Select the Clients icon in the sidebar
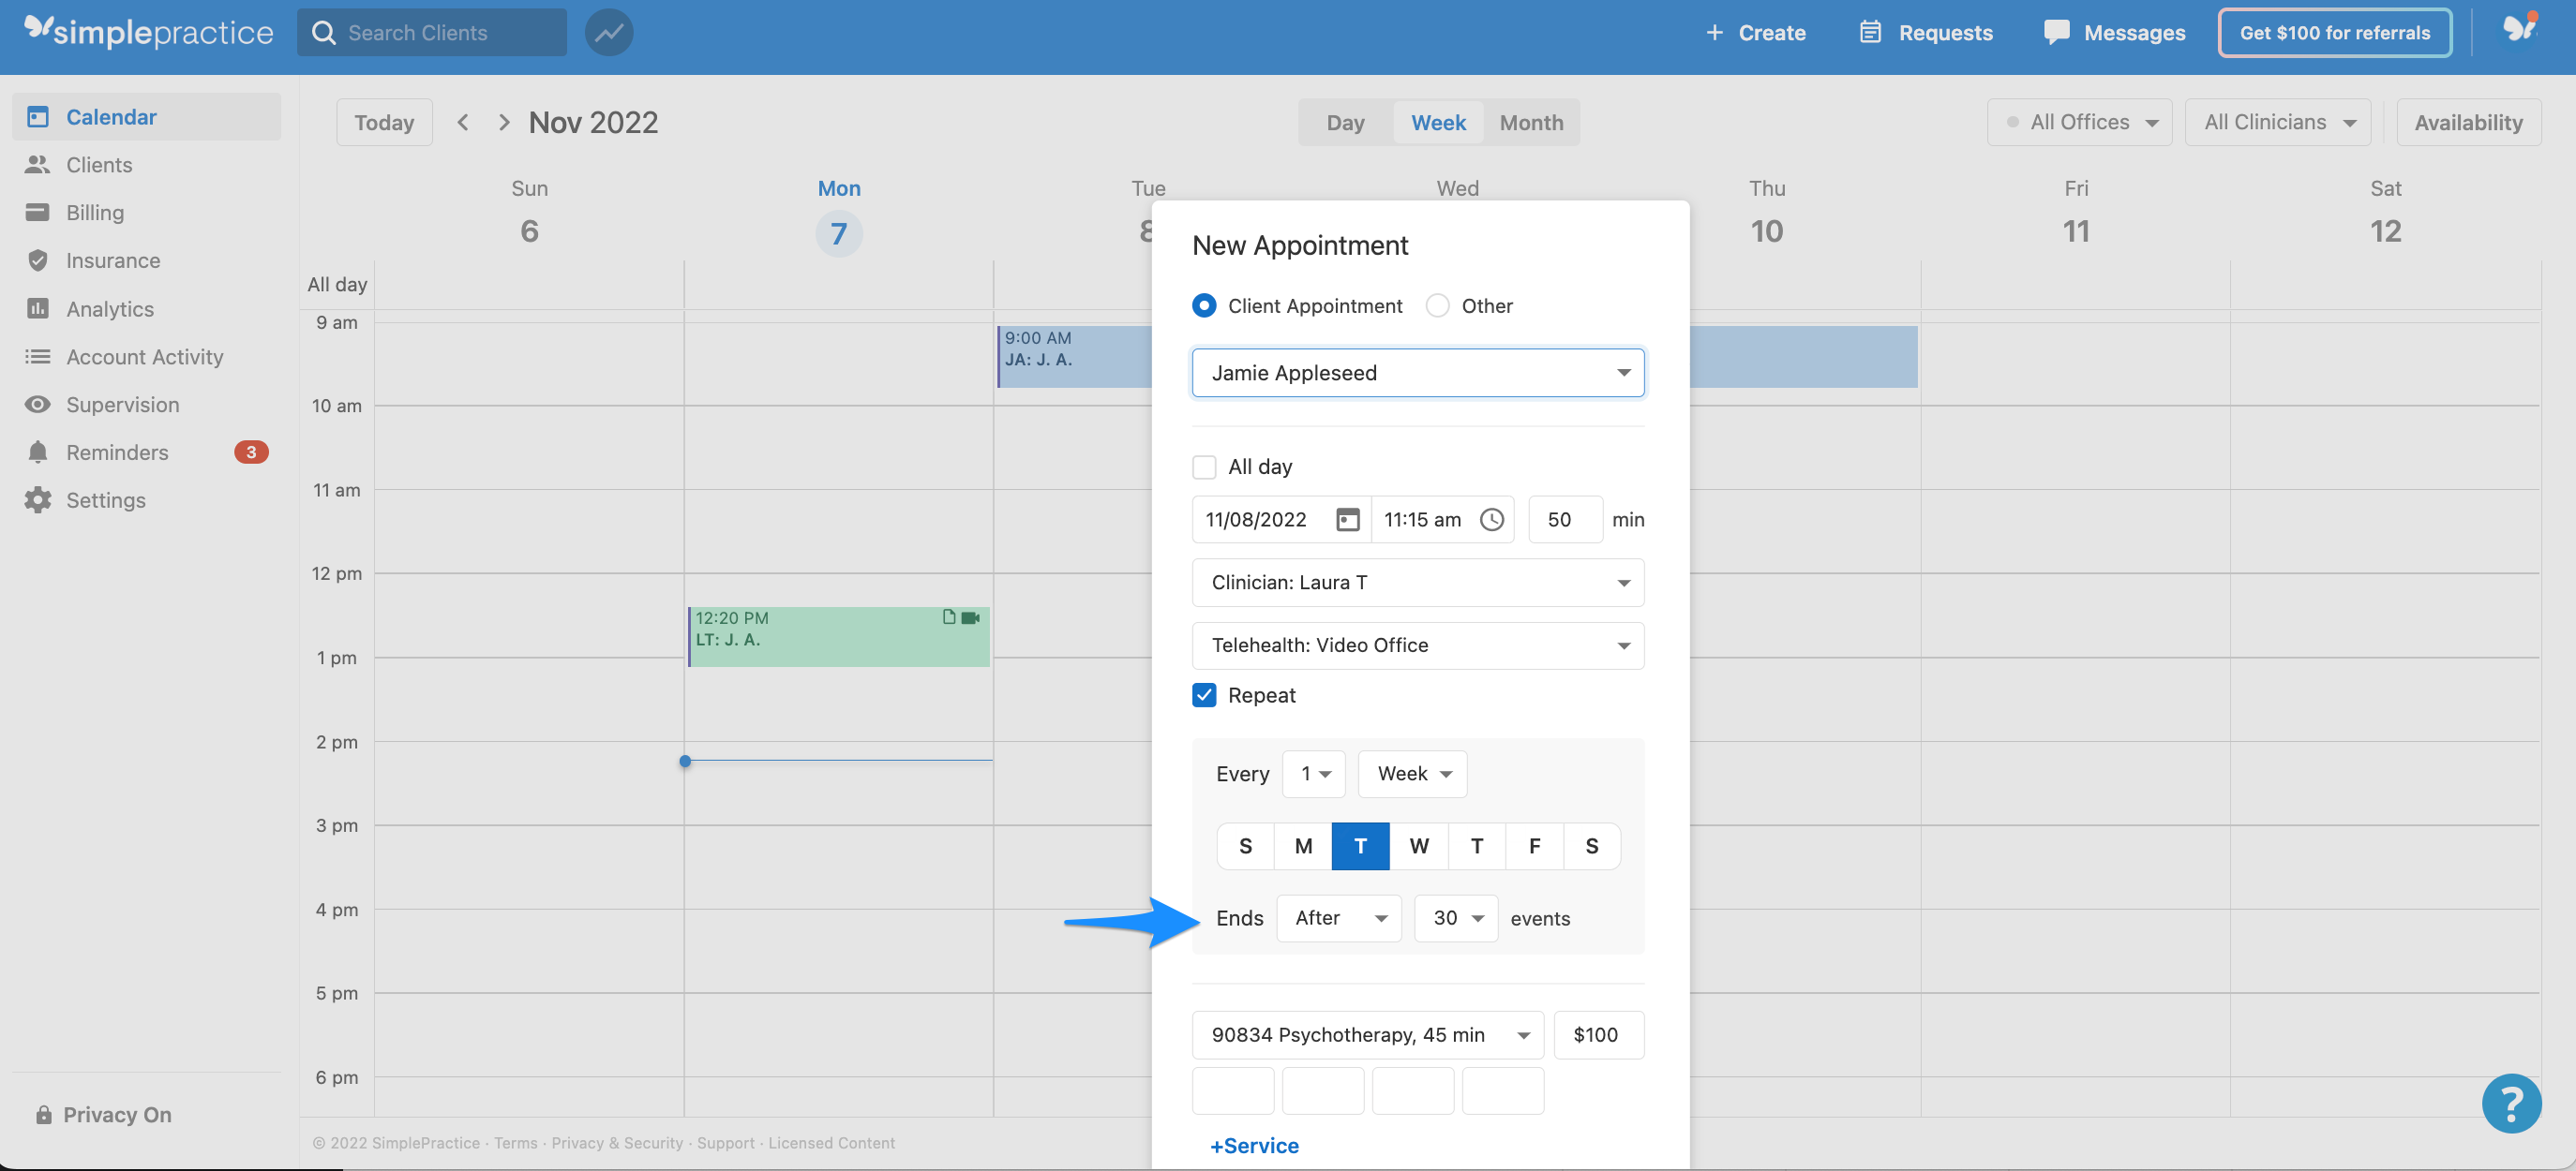 click(37, 164)
